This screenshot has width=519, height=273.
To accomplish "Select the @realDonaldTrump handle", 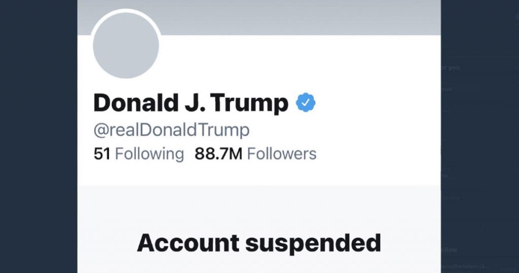I will point(171,130).
